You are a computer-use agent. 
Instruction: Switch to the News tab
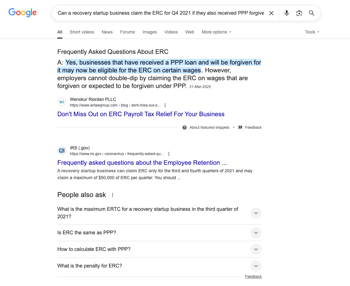107,32
